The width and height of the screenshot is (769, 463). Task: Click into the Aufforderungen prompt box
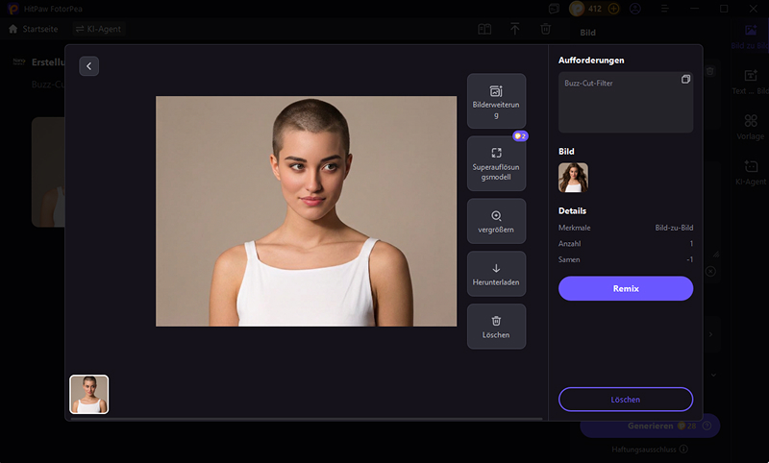(x=626, y=103)
